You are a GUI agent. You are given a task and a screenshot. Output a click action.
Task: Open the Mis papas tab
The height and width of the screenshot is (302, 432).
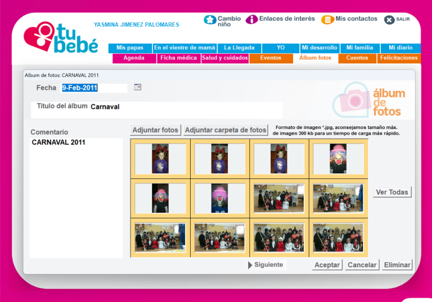[x=130, y=48]
